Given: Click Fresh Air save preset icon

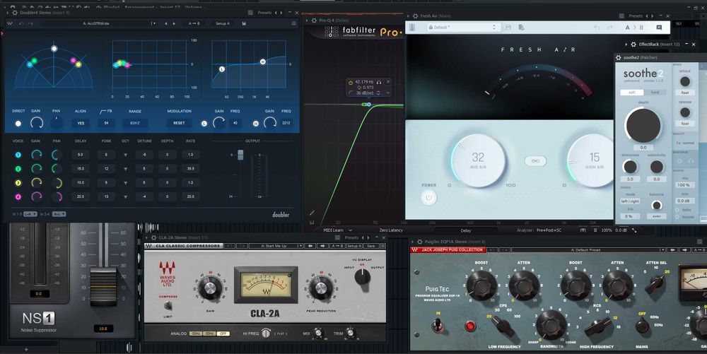Looking at the screenshot, I should point(508,28).
